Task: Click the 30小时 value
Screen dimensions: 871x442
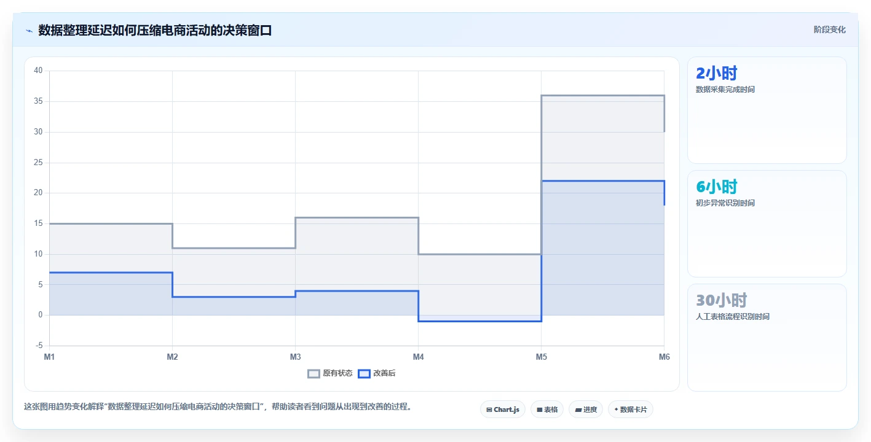Action: pos(721,301)
